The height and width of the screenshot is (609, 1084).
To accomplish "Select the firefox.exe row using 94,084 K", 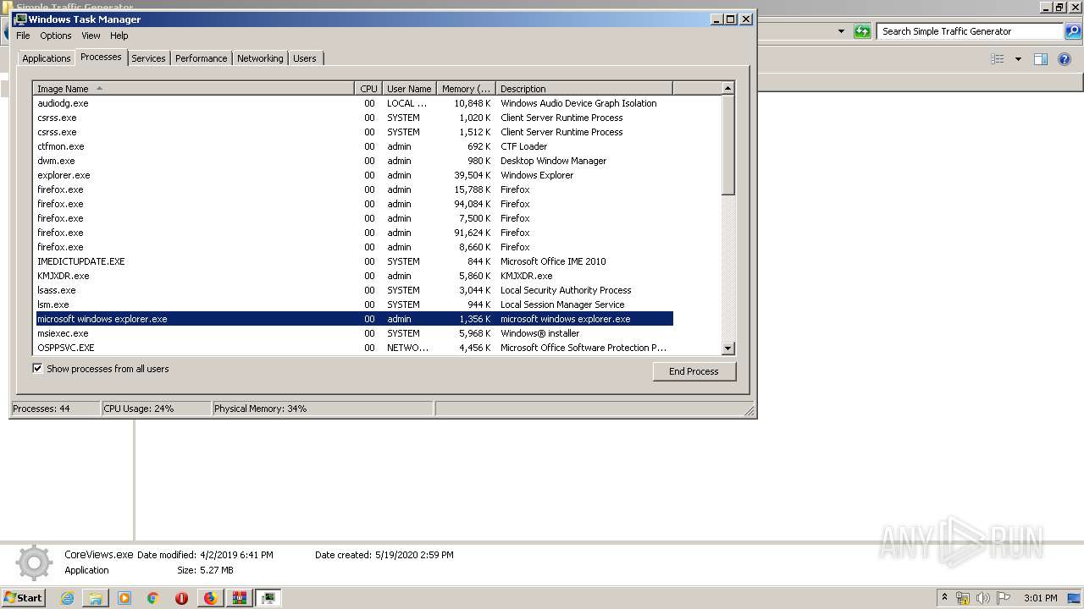I will (x=354, y=204).
